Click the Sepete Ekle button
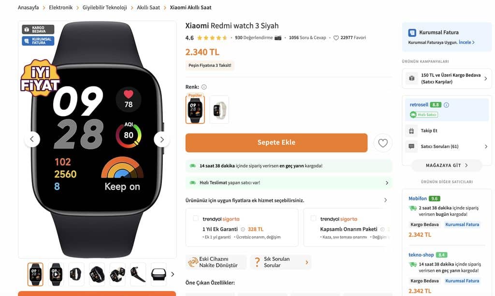This screenshot has height=296, width=495. 276,143
